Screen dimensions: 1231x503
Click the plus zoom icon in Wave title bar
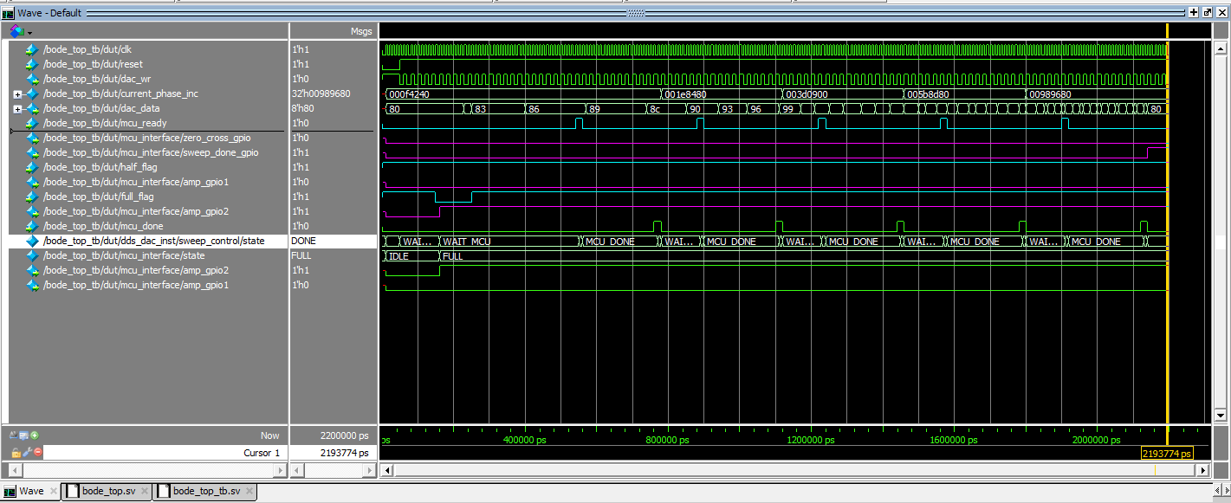pos(1194,13)
